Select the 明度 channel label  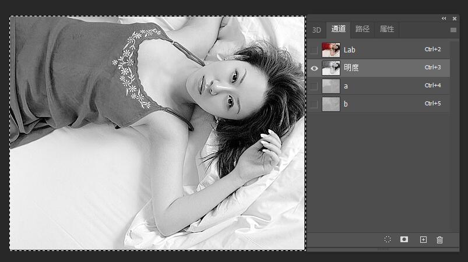click(351, 68)
